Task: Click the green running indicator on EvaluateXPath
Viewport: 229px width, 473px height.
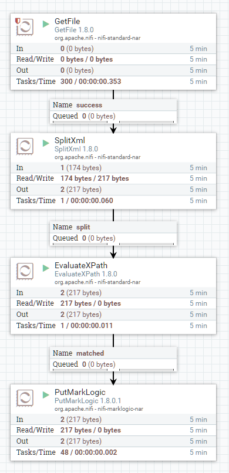Action: pos(46,268)
